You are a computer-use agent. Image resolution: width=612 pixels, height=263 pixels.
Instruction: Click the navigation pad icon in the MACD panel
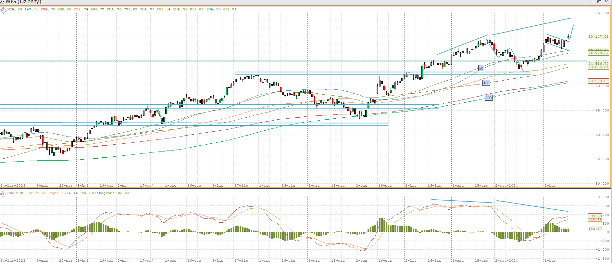click(x=3, y=194)
